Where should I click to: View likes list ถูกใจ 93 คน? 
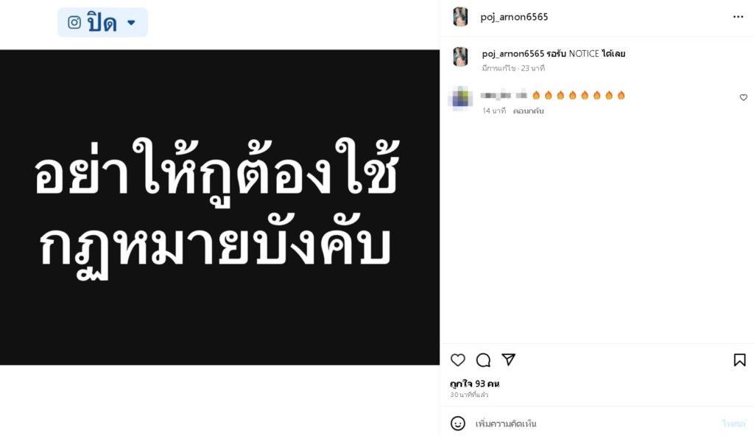(x=475, y=384)
